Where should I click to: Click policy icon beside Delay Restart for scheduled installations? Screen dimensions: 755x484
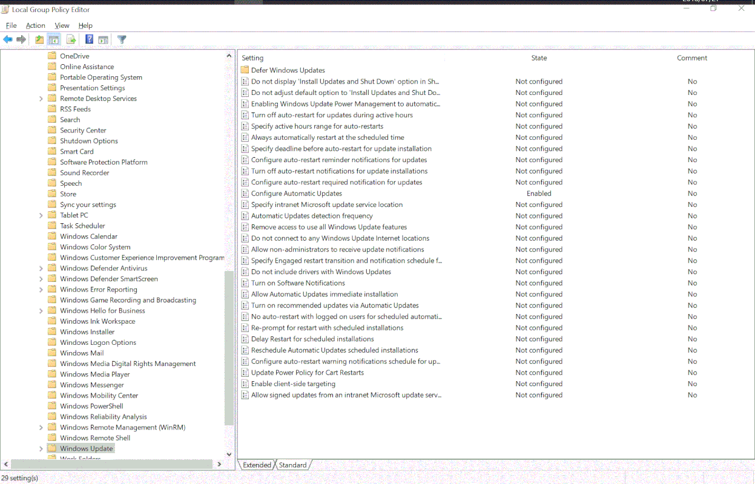click(245, 339)
